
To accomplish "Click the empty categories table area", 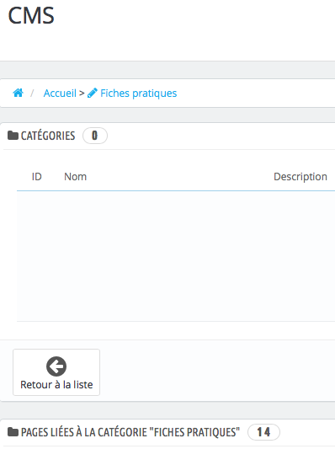I will click(176, 256).
